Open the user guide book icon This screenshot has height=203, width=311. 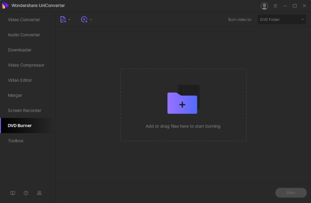click(13, 193)
